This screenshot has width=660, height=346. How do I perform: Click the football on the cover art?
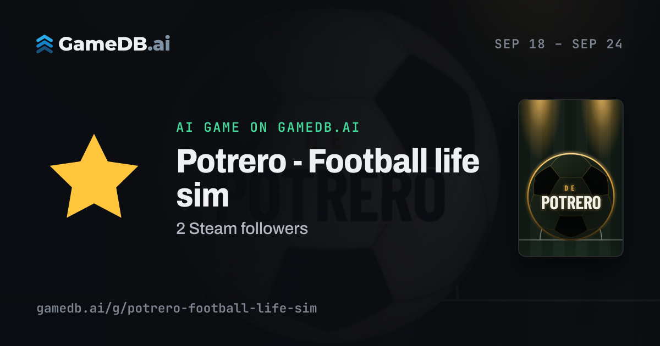tap(570, 197)
